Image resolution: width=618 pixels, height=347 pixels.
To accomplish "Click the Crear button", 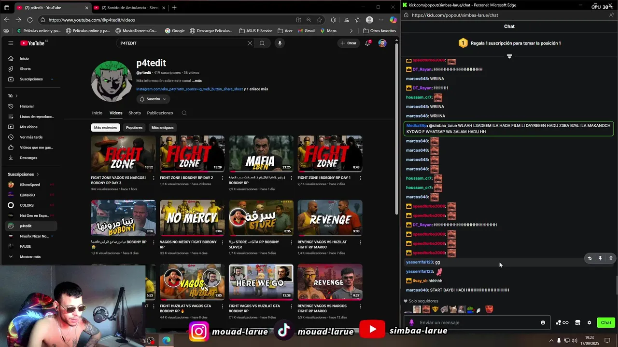I will (348, 43).
